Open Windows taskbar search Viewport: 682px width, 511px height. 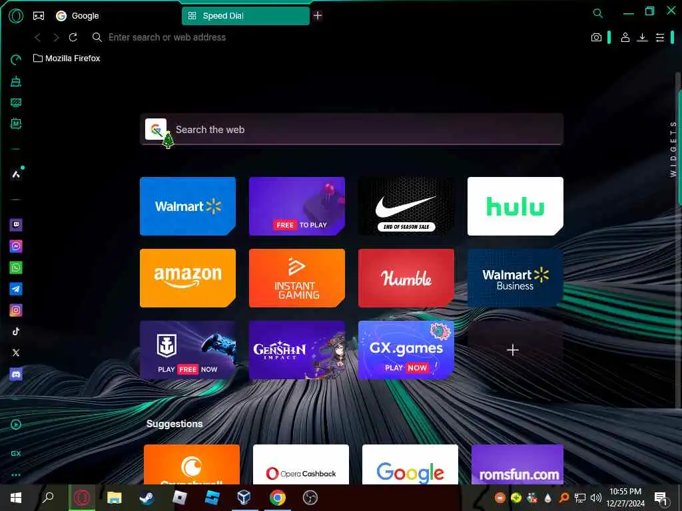click(48, 497)
